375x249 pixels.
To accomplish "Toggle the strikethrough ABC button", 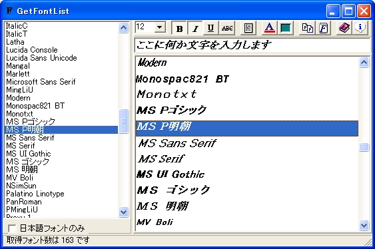I will [x=227, y=29].
